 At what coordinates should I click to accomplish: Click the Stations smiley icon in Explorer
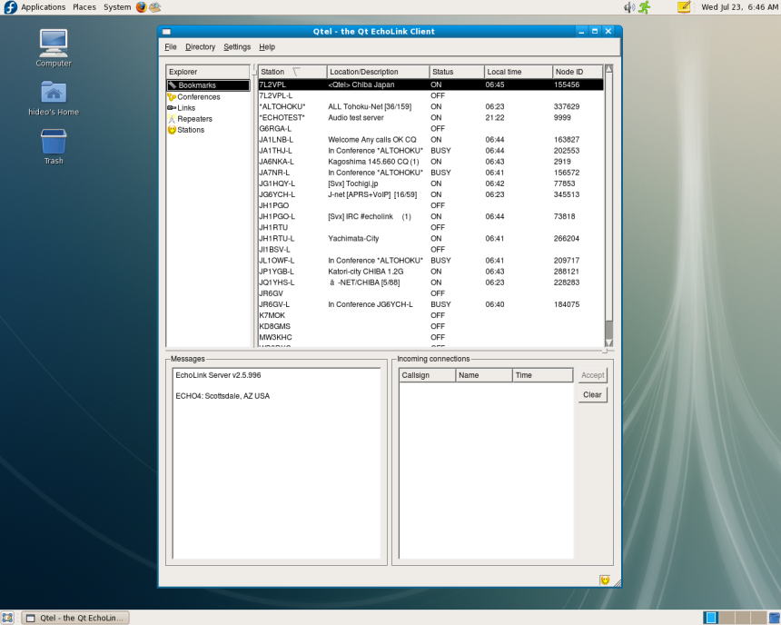point(172,130)
